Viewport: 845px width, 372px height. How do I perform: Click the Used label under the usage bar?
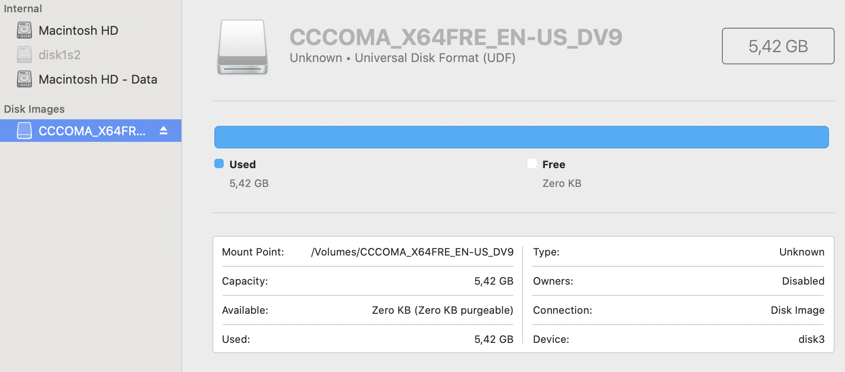(242, 164)
